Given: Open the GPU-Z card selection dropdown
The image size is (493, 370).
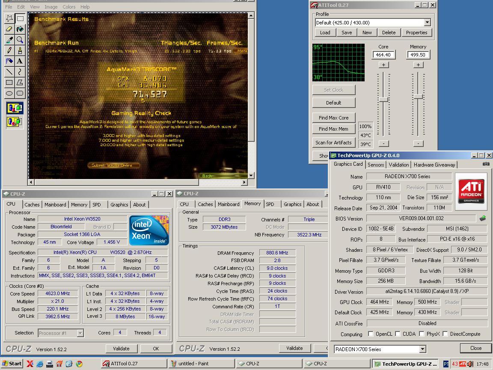Looking at the screenshot, I should click(422, 349).
